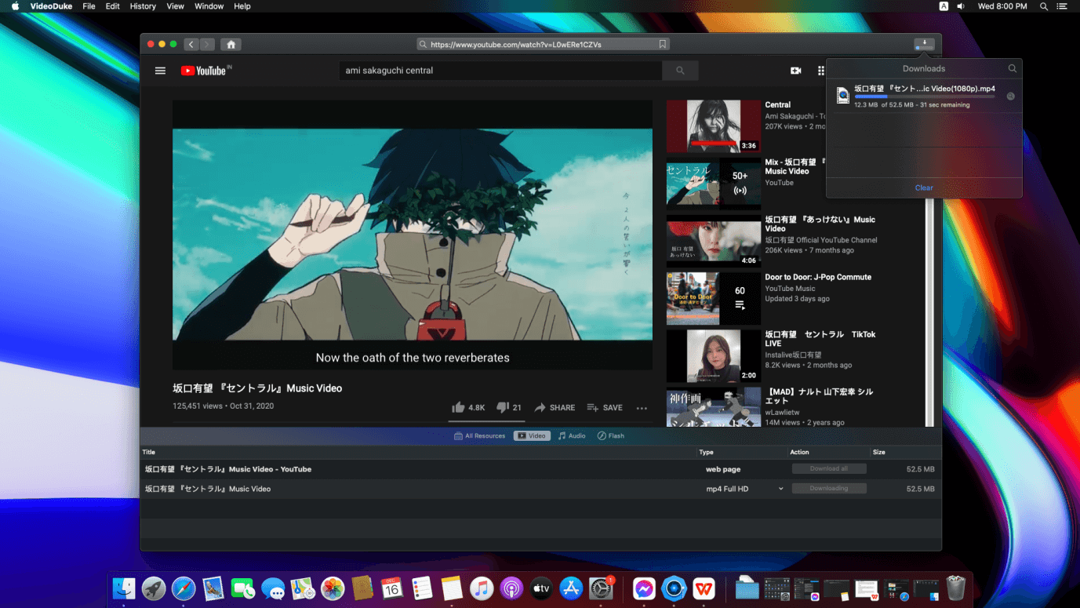Go back with the browser back arrow
The height and width of the screenshot is (608, 1080).
click(191, 45)
